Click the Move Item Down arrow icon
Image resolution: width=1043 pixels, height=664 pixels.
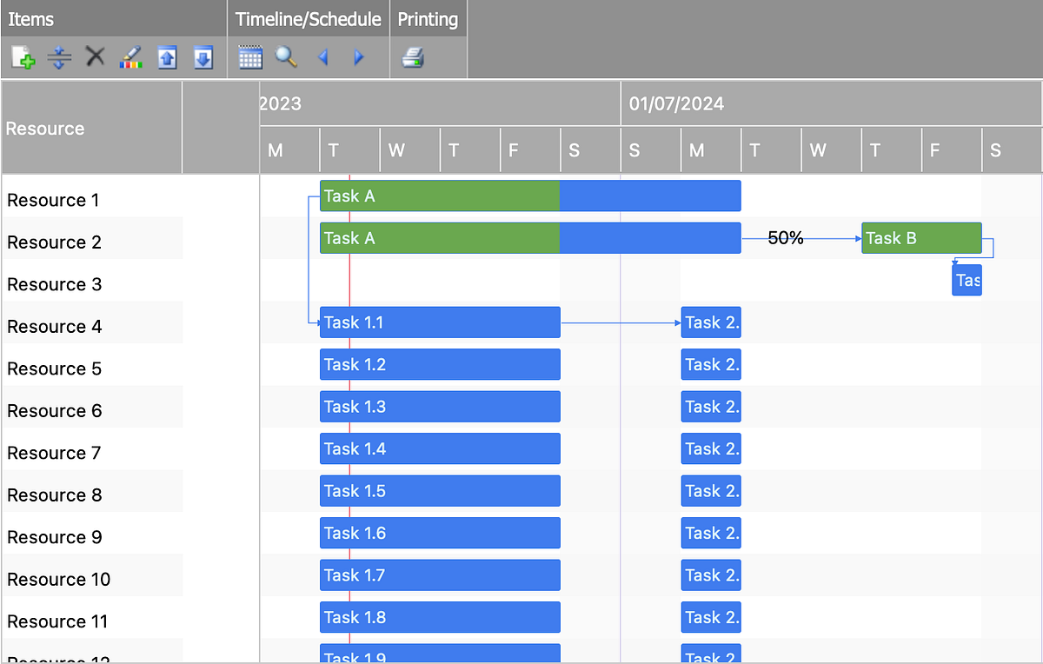coord(203,56)
